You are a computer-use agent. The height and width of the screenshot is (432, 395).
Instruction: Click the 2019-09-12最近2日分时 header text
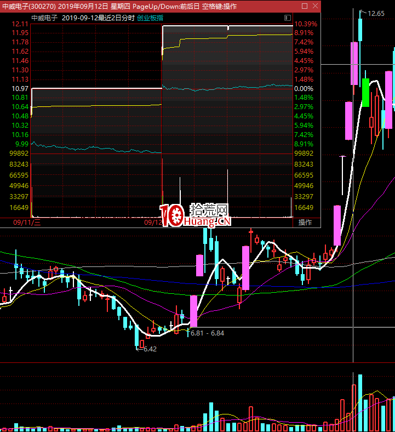(x=98, y=18)
